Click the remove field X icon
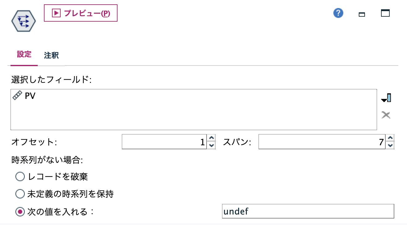 click(386, 115)
